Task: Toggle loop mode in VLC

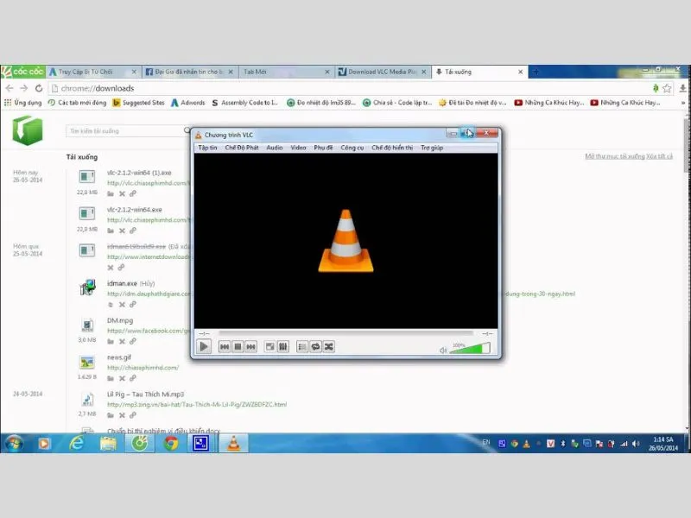Action: [315, 347]
